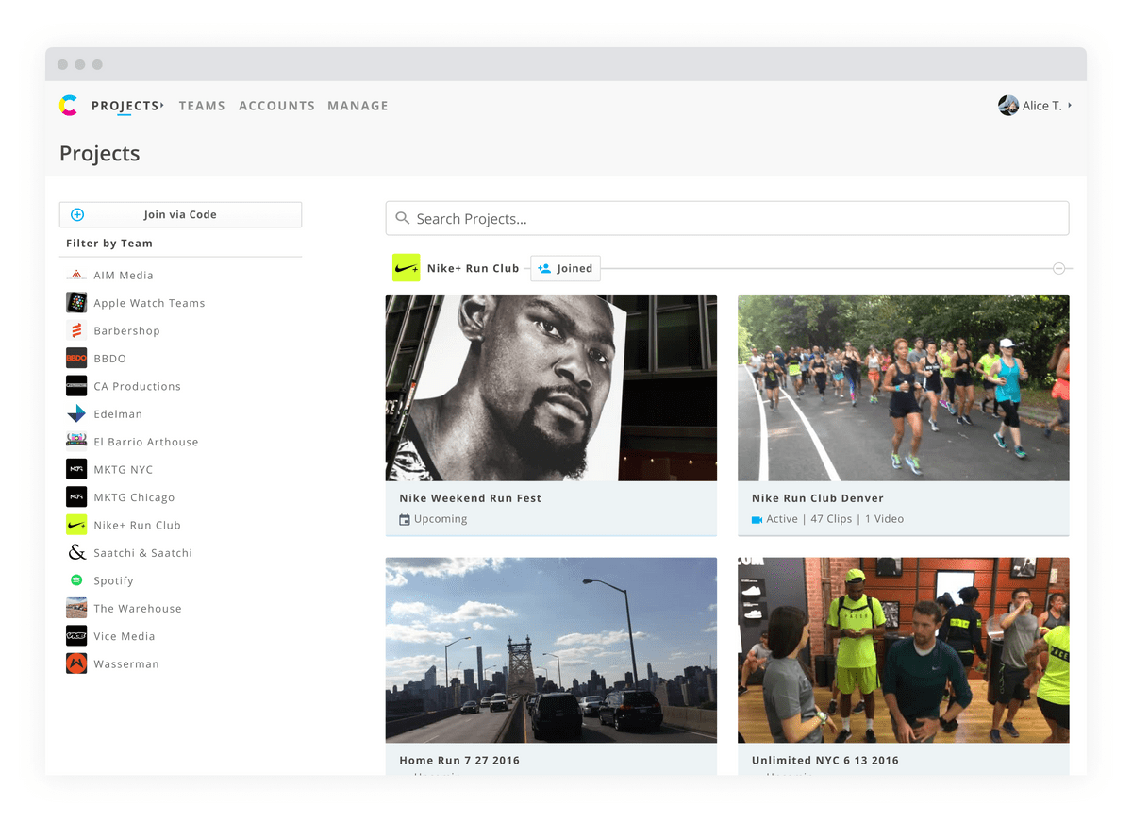Screen dimensions: 1132x823
Task: Click the Upcoming calendar icon
Action: click(405, 519)
